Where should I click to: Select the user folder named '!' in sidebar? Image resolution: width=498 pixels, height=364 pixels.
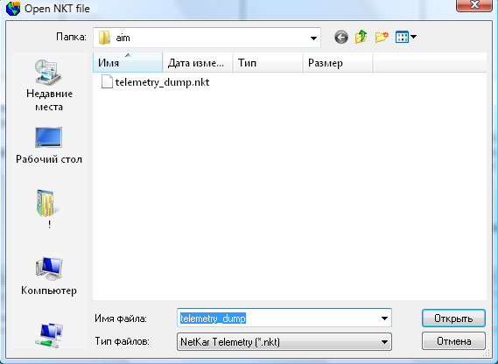(x=49, y=209)
